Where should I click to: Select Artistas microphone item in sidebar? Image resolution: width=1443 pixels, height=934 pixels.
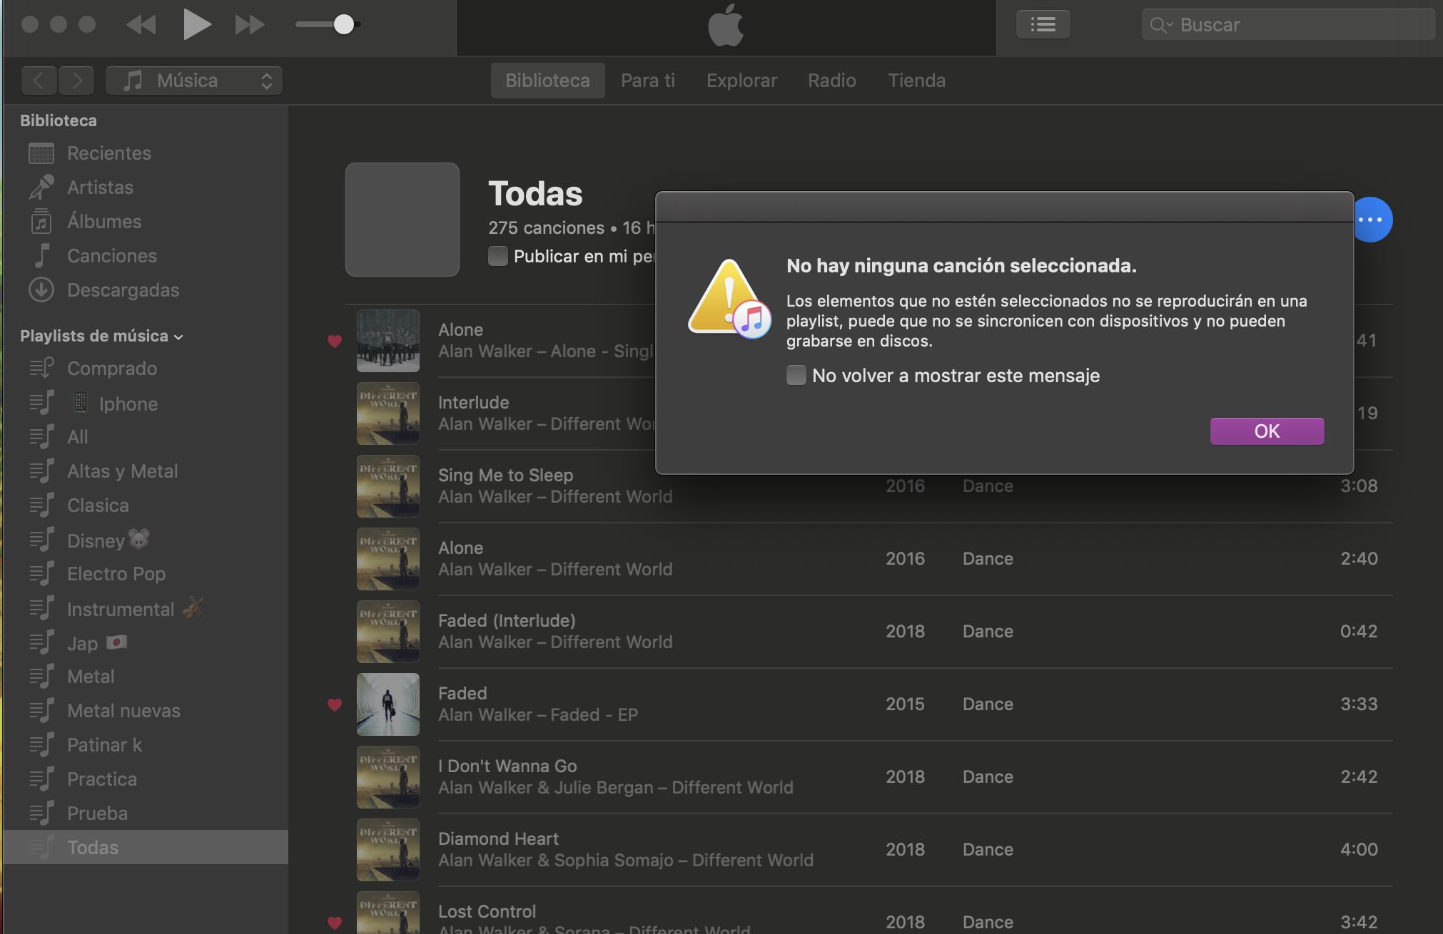pyautogui.click(x=100, y=188)
